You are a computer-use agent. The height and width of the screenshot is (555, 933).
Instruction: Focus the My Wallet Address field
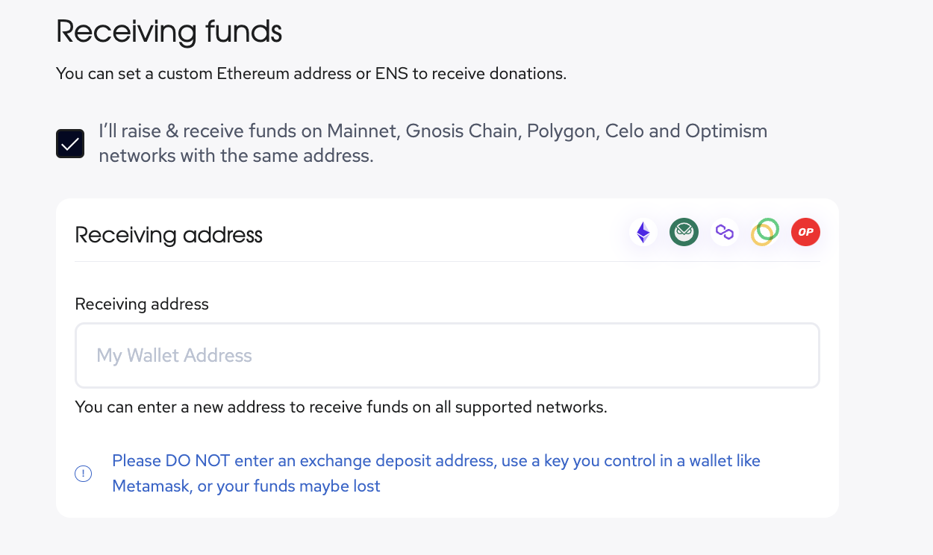point(447,355)
